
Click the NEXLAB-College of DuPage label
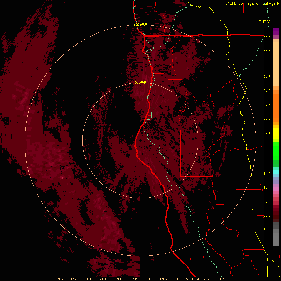250,3
